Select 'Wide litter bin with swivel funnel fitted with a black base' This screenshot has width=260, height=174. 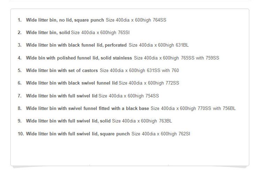[x=87, y=108]
